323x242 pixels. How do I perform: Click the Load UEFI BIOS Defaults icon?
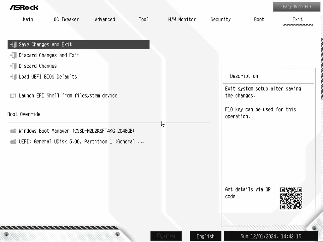(x=13, y=77)
